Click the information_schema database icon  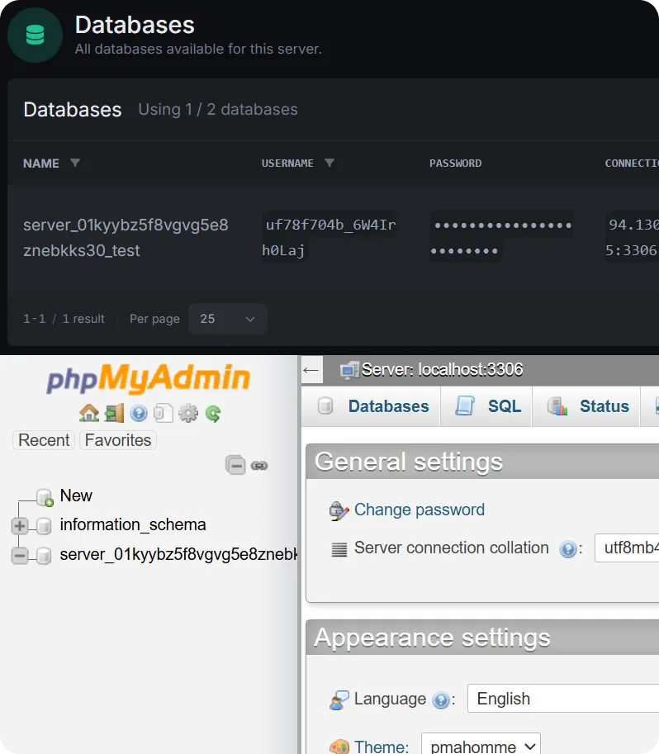point(44,525)
